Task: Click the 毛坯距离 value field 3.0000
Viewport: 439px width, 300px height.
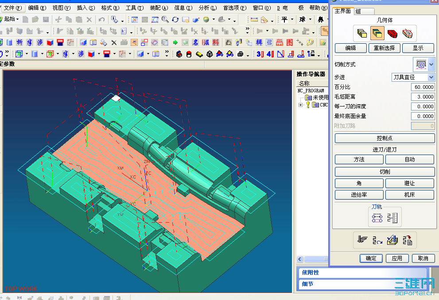Action: tap(423, 97)
